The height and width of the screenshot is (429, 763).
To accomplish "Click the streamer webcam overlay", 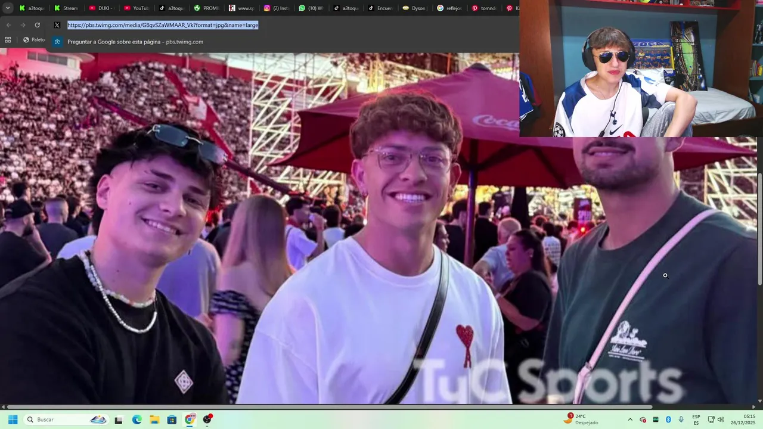I will [641, 69].
